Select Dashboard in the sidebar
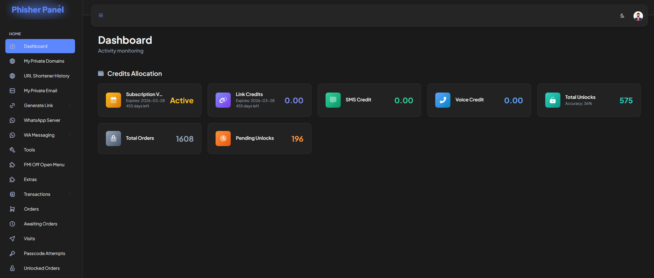 coord(40,46)
